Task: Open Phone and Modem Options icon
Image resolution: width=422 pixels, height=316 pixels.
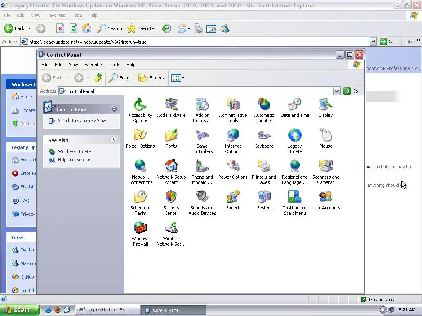Action: [202, 172]
